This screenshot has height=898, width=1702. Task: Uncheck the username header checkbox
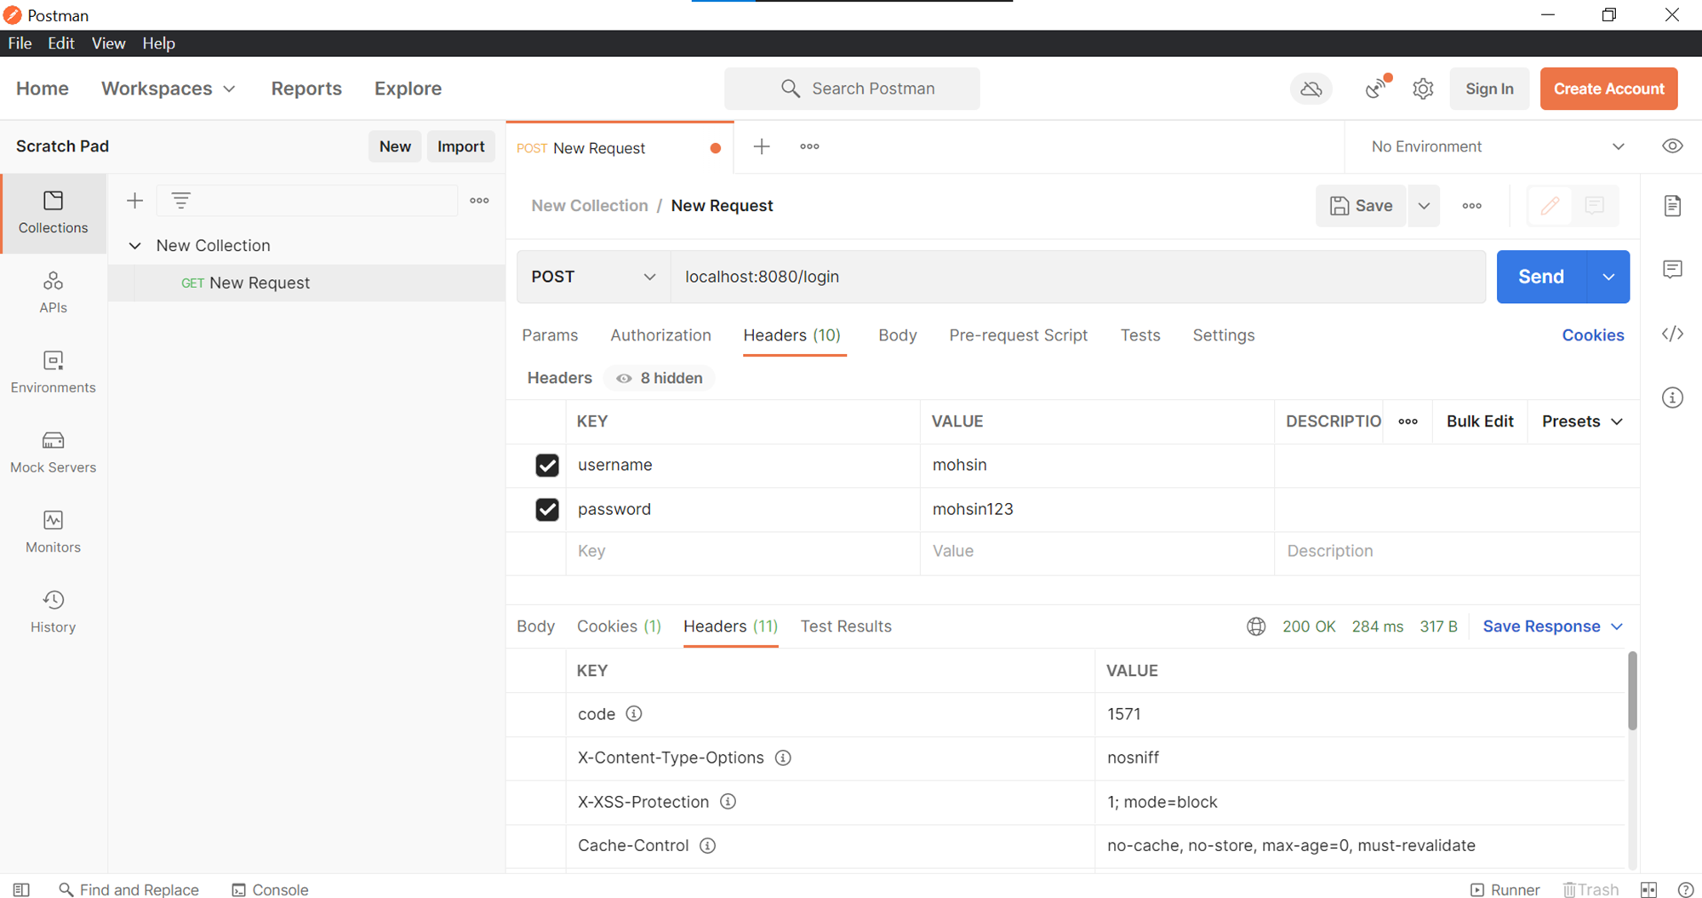547,465
